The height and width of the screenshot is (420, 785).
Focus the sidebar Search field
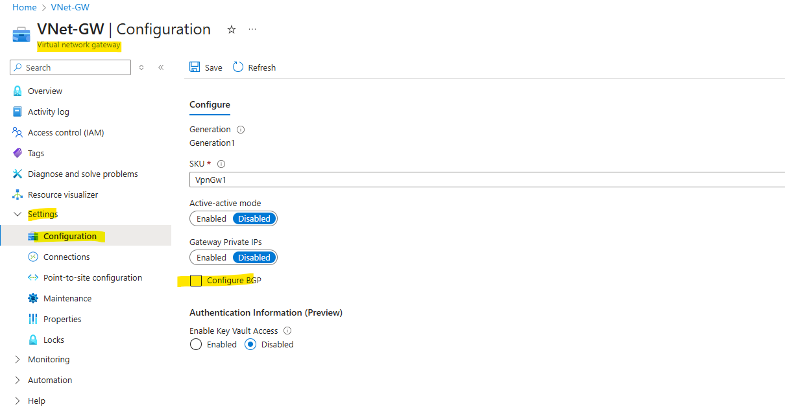coord(70,67)
